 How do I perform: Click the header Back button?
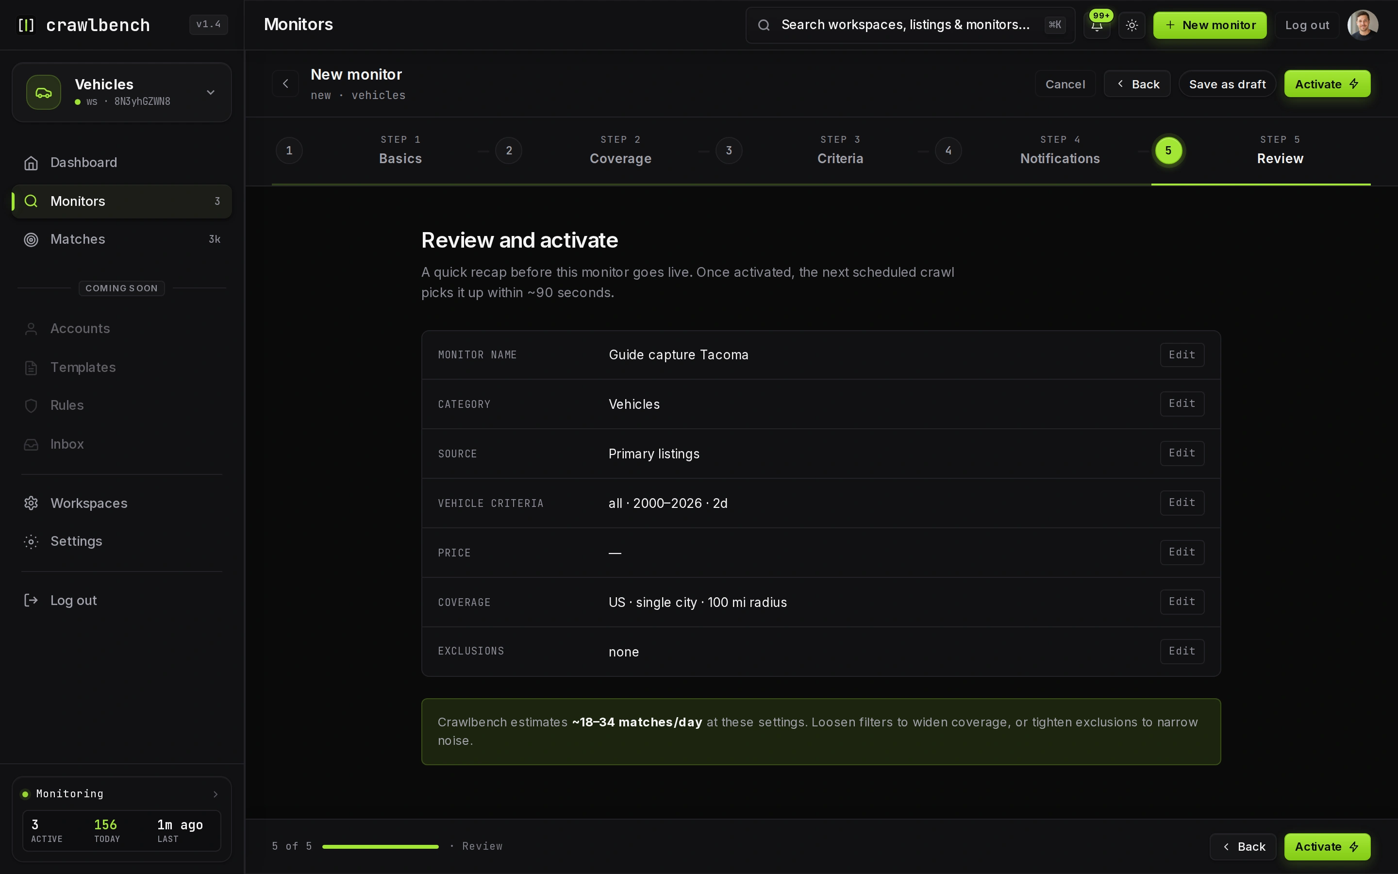coord(1137,84)
